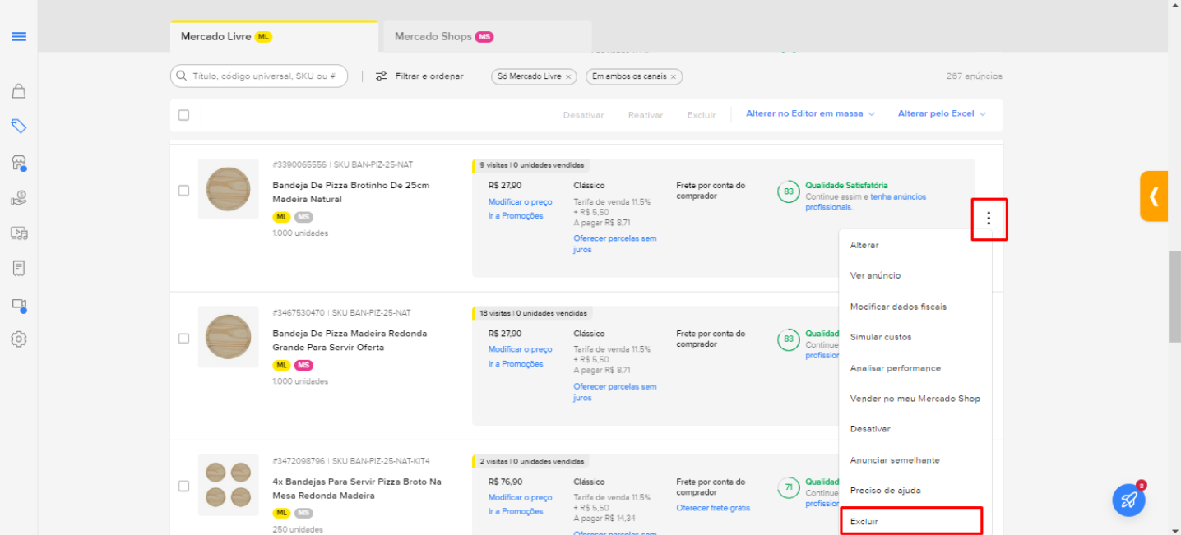
Task: Remove the Só Mercado Livre filter chip
Action: pos(568,76)
